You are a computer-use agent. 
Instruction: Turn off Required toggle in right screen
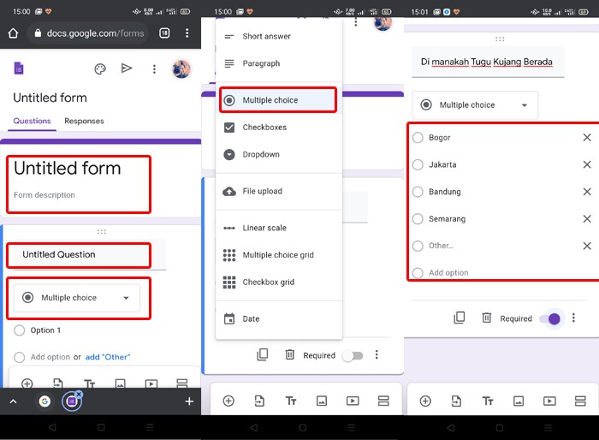coord(550,318)
